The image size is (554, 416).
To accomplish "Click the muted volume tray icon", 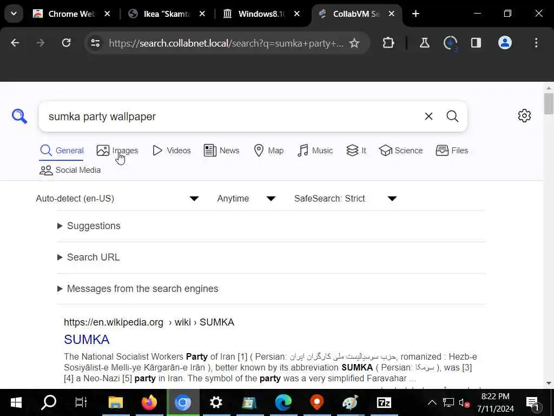I will pyautogui.click(x=464, y=403).
